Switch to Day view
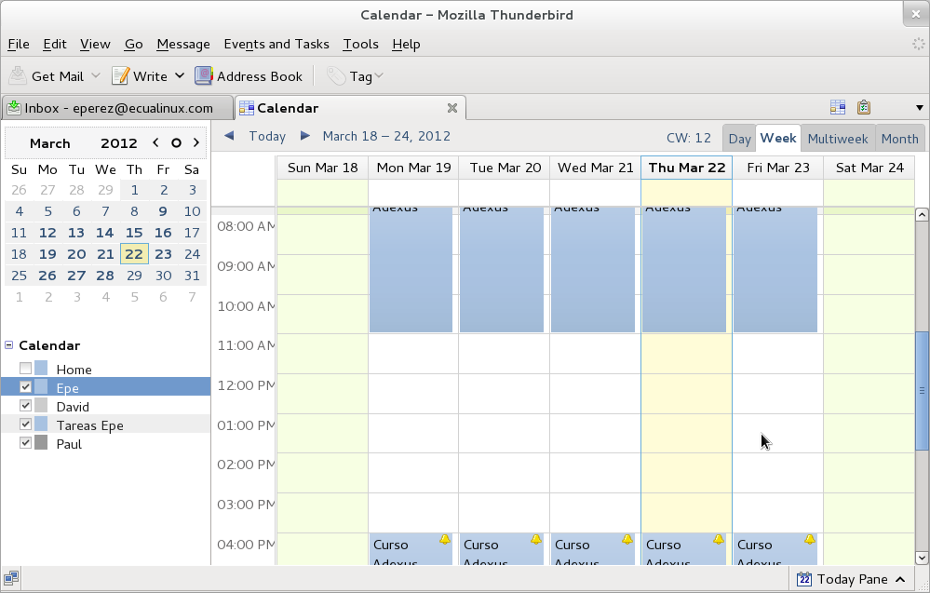 pos(739,139)
